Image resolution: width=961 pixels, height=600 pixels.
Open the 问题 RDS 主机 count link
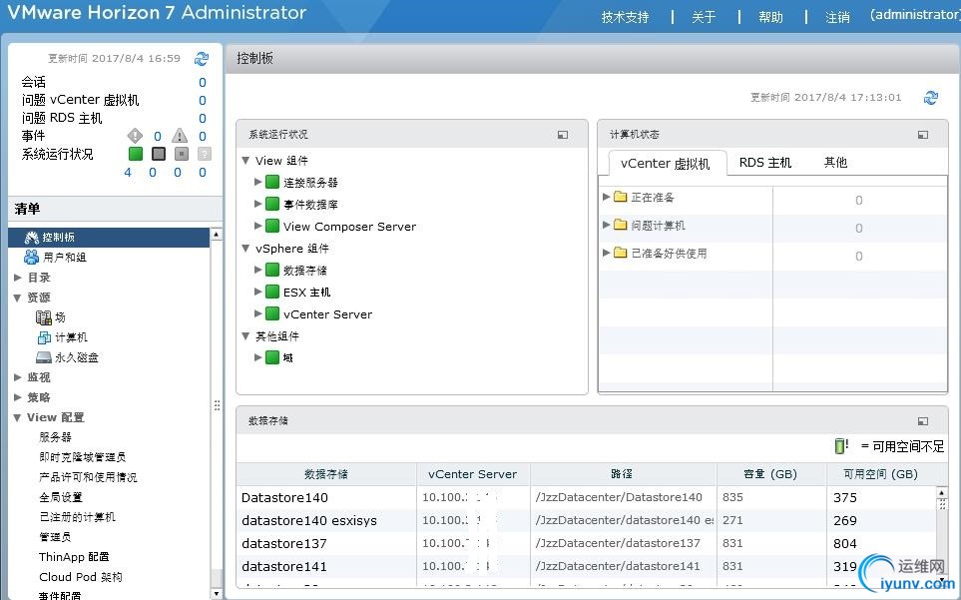[x=203, y=118]
